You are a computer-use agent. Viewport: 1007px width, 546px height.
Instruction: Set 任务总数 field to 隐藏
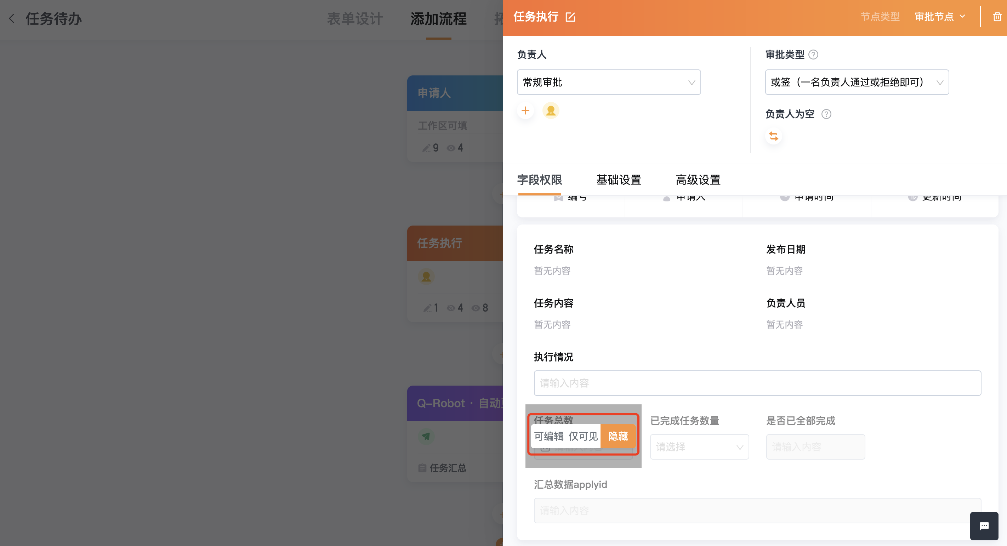618,436
